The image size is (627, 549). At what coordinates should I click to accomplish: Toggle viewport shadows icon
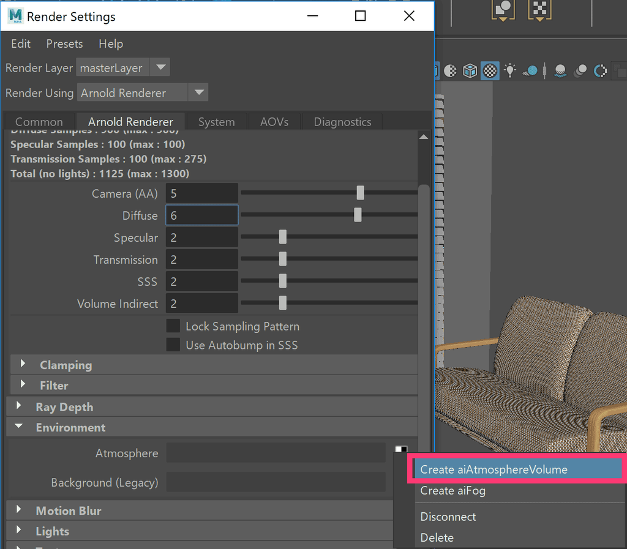point(531,71)
